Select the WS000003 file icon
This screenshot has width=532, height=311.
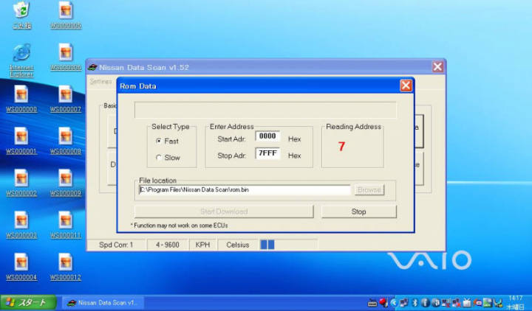21,225
